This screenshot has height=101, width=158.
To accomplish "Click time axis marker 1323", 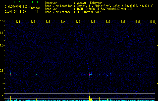I will coord(47,22).
